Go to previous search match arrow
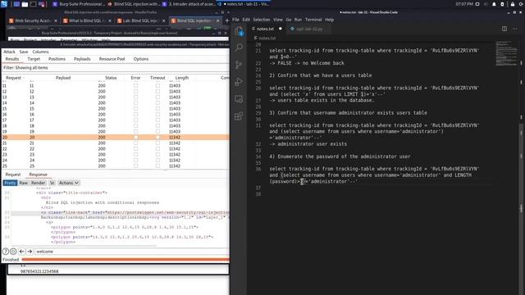 click(22, 252)
